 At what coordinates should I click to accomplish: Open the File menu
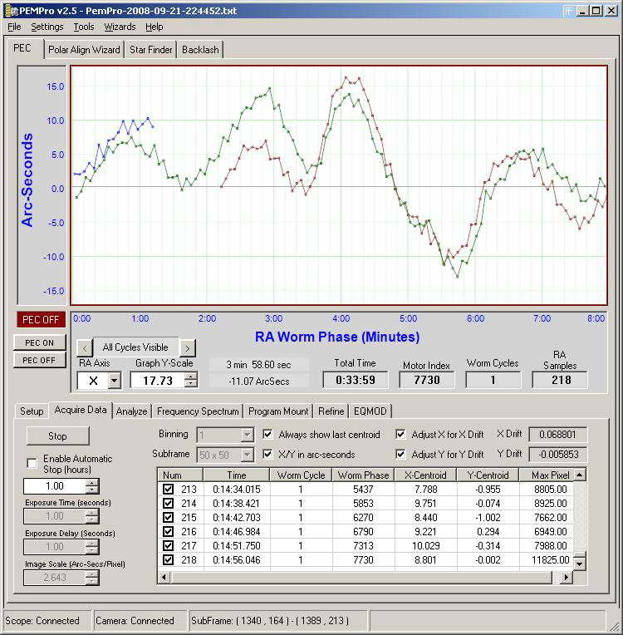14,27
